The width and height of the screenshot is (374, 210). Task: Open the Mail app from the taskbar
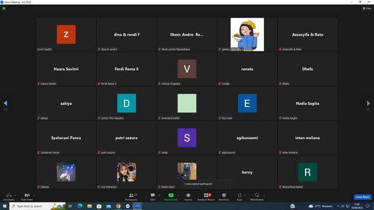pyautogui.click(x=109, y=206)
